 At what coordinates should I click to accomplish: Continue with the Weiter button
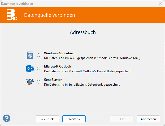pyautogui.click(x=74, y=119)
